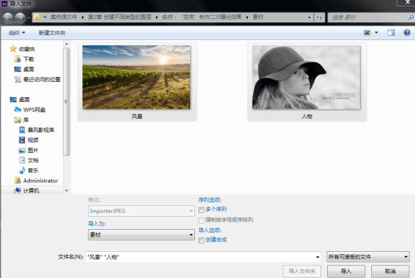Click sidebar scrollbar down arrow
This screenshot has height=278, width=415.
tap(66, 190)
